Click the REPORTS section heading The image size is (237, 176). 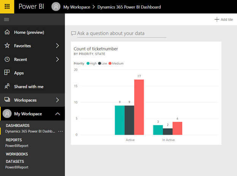(x=14, y=140)
